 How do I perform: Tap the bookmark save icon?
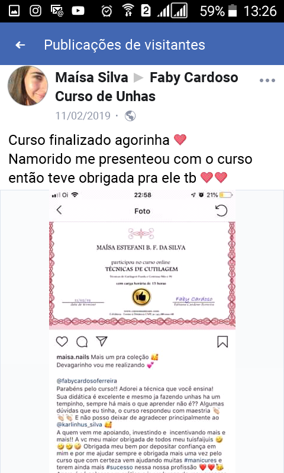[222, 342]
